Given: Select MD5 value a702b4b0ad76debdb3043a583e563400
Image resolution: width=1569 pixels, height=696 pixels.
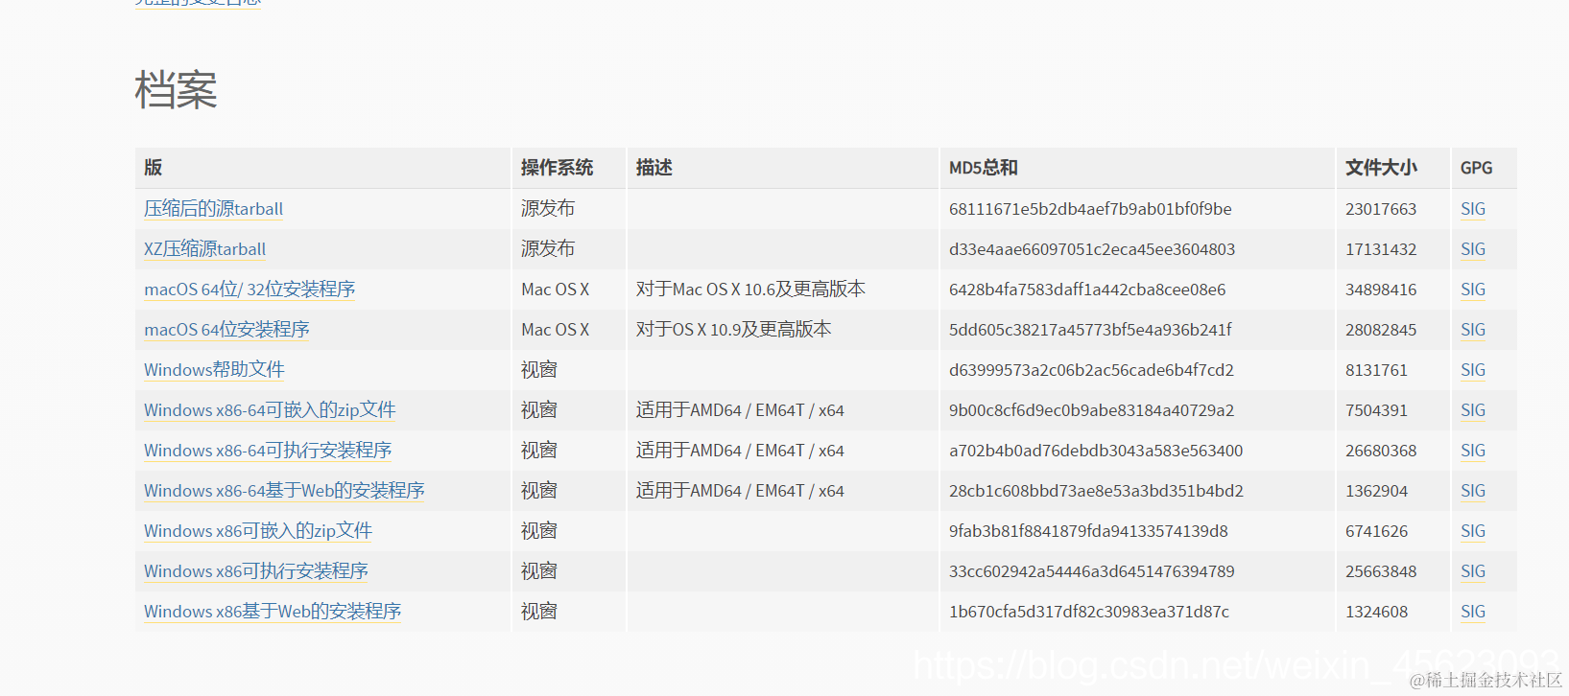Looking at the screenshot, I should (x=1096, y=451).
